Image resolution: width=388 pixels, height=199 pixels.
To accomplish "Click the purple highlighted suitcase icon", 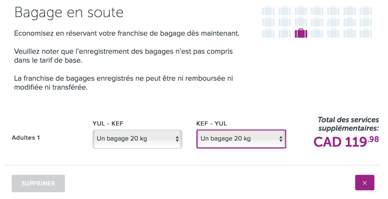I will tap(301, 33).
